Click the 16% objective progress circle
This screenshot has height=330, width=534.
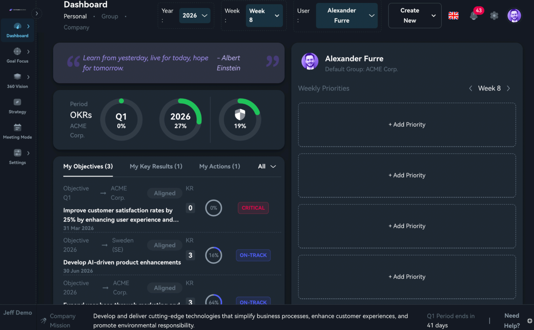click(x=214, y=255)
